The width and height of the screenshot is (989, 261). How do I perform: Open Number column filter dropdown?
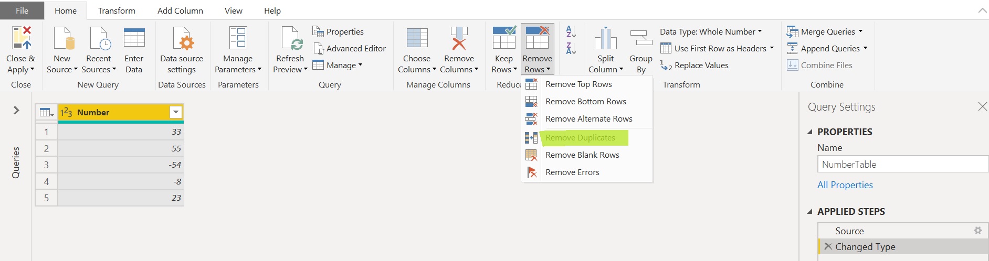176,112
